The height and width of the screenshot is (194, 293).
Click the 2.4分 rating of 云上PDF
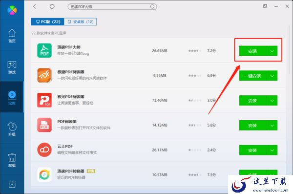(211, 150)
